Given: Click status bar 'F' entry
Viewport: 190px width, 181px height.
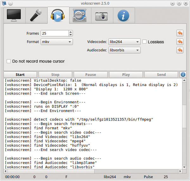Looking at the screenshot, I should point(66,177).
